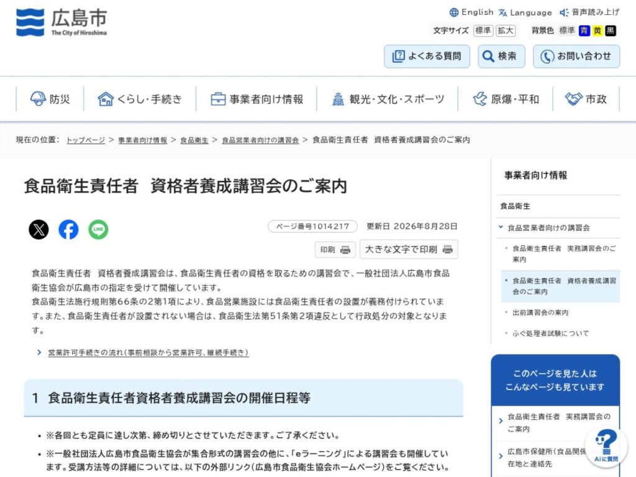Set text size to 標準

click(483, 30)
